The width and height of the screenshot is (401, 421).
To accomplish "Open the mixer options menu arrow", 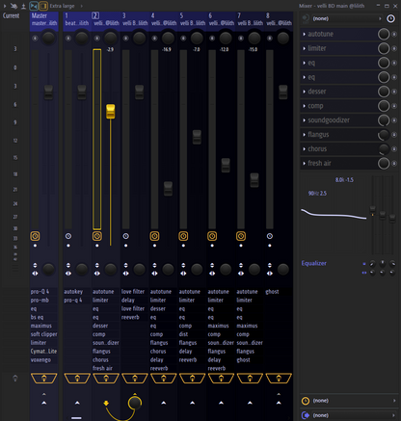I will tap(5, 6).
